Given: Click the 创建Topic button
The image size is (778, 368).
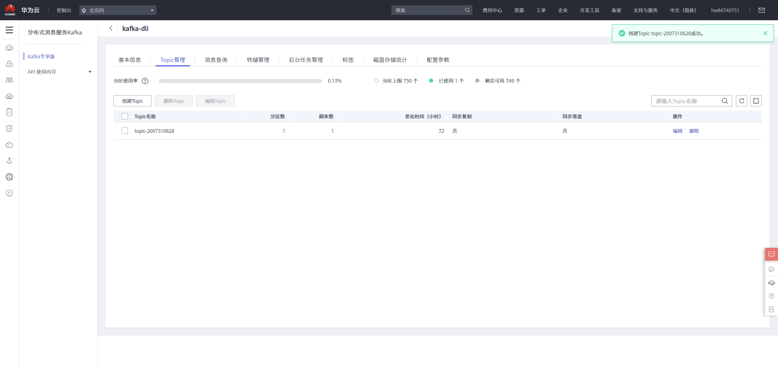Looking at the screenshot, I should [133, 101].
